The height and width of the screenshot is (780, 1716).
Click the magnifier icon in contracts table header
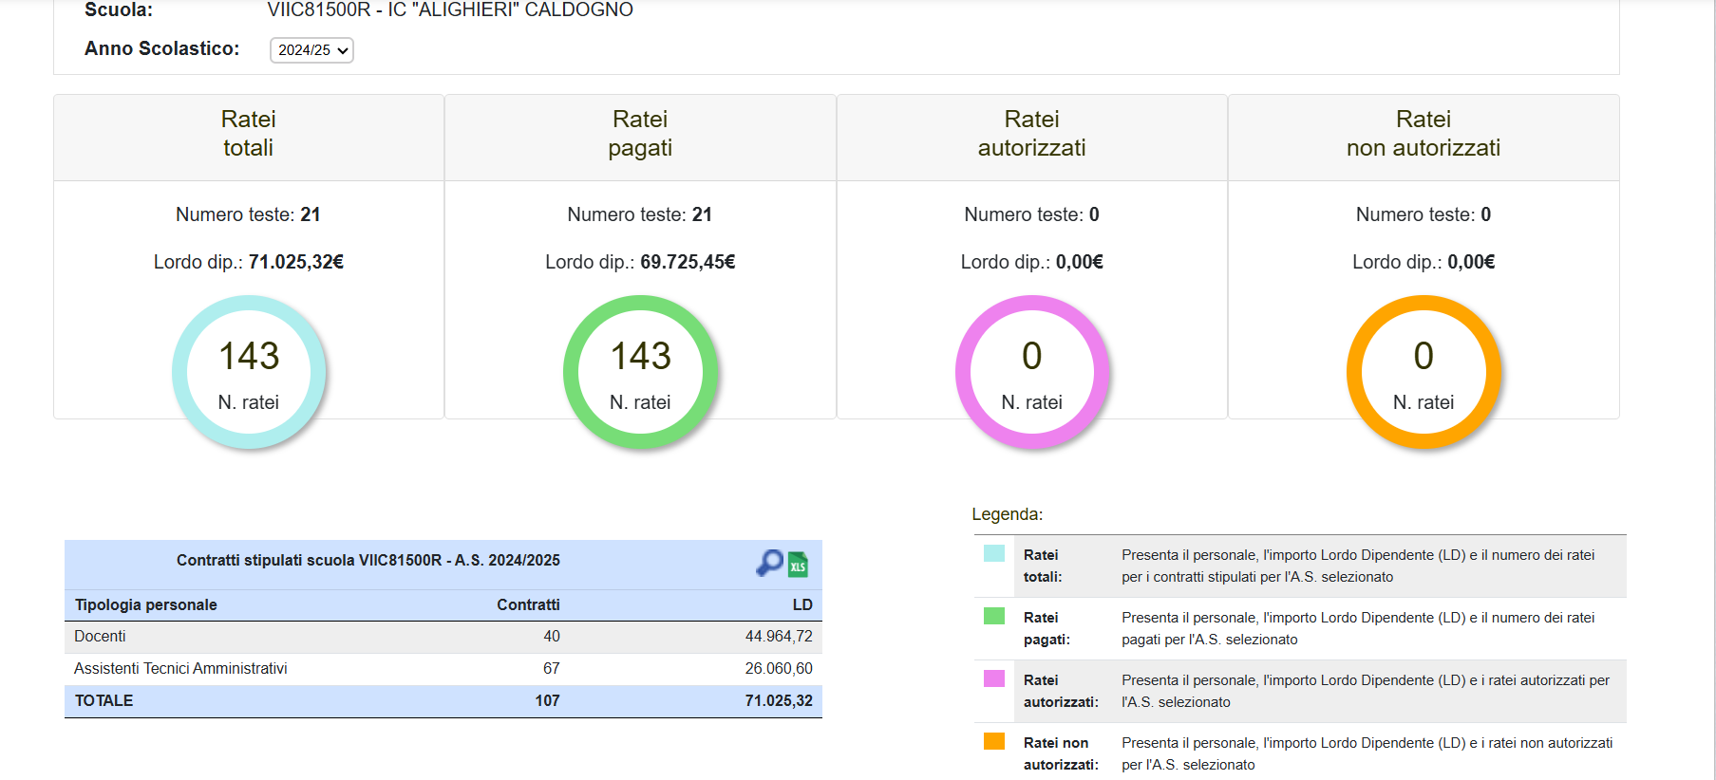(768, 563)
